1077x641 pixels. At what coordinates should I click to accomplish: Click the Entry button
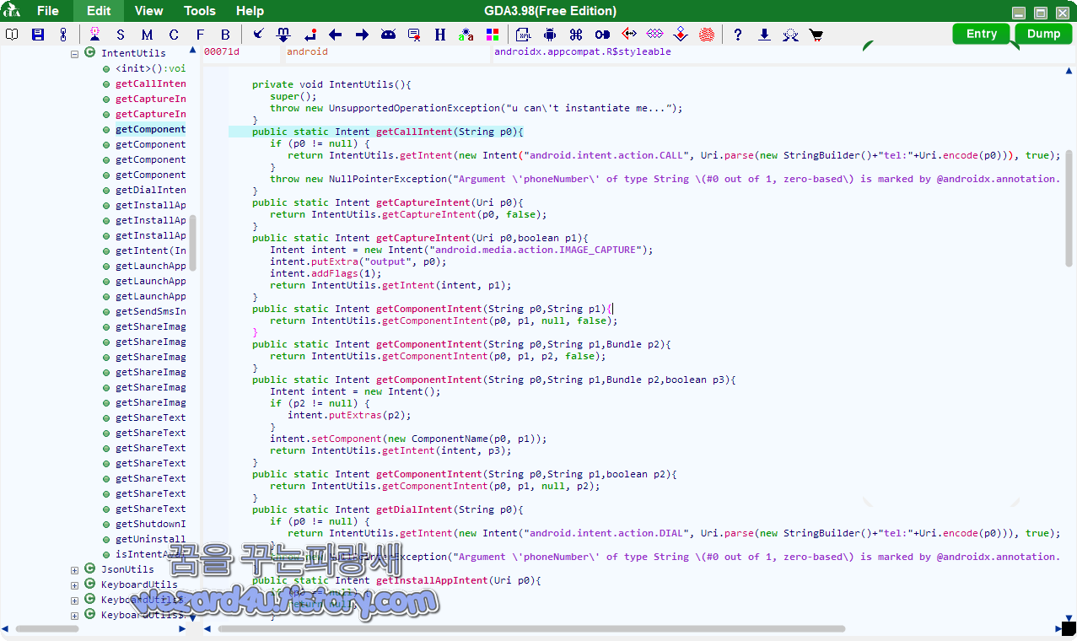(981, 33)
